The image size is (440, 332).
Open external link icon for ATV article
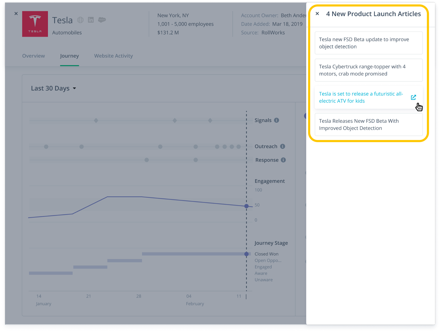(x=413, y=97)
